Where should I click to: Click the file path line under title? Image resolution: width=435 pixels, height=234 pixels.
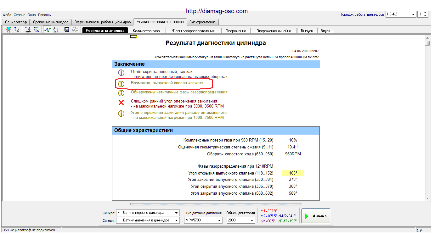point(237,57)
